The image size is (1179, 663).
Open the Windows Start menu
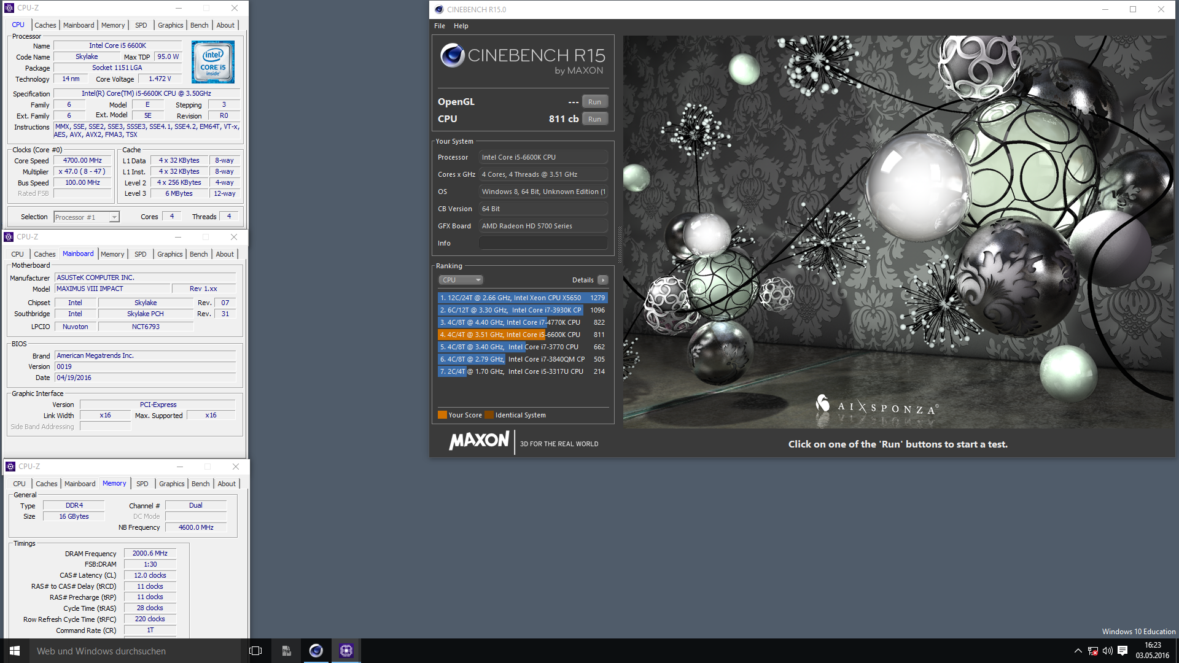tap(15, 651)
